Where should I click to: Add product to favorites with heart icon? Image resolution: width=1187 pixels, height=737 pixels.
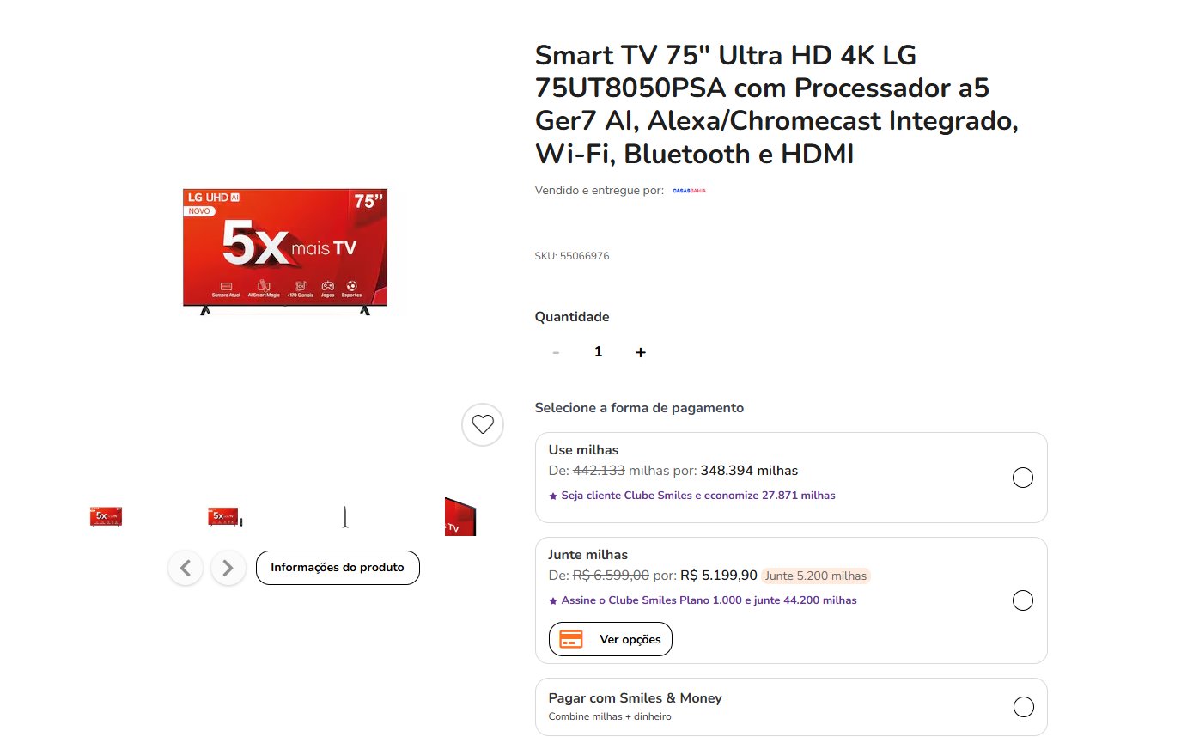point(483,424)
